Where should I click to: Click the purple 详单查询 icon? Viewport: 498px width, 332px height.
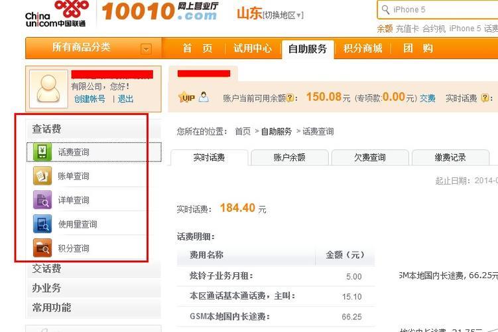(x=42, y=200)
